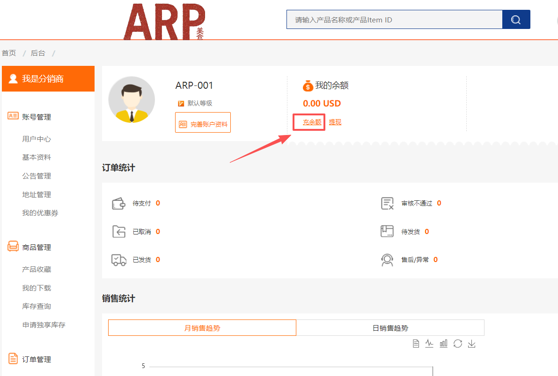Open chart data view icon
This screenshot has width=558, height=376.
416,344
